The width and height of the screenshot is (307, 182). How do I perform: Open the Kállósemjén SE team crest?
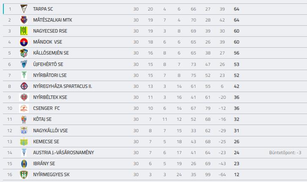(x=24, y=53)
